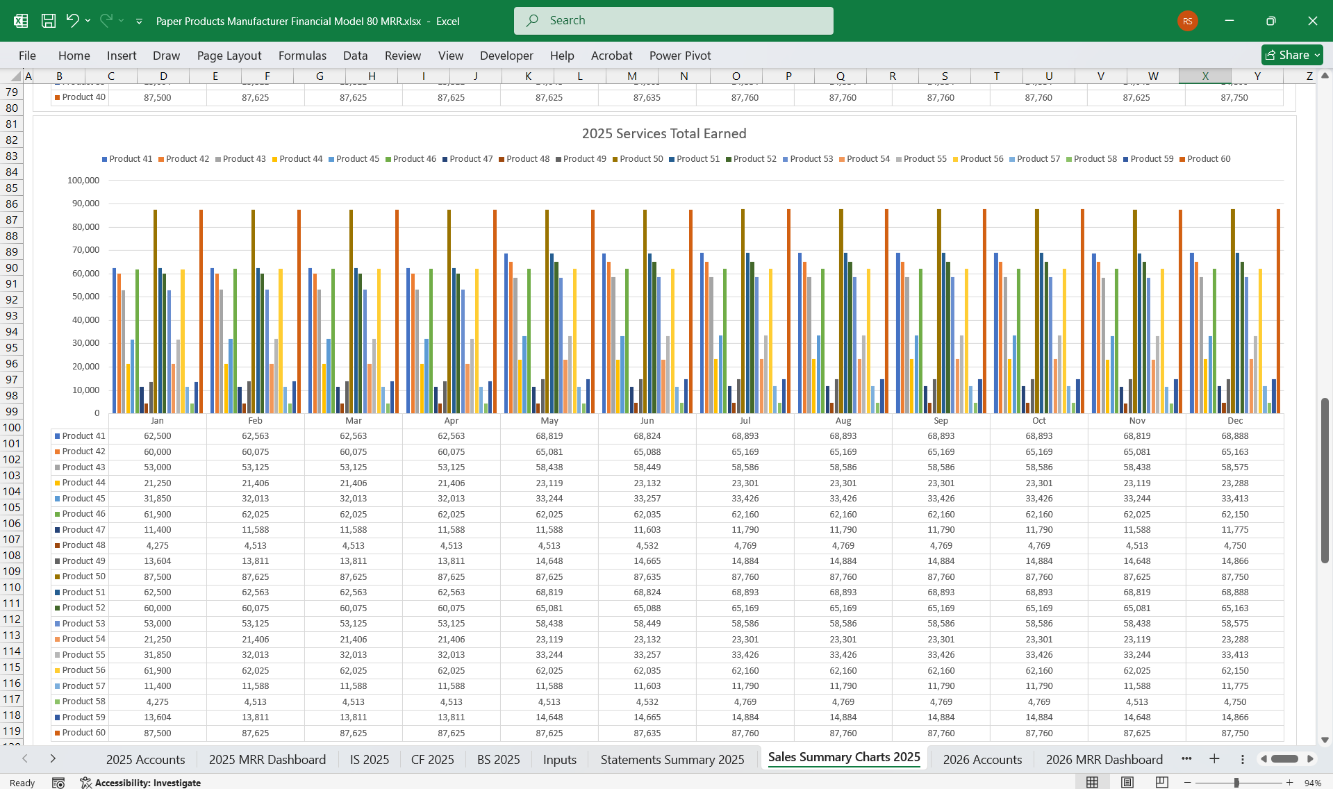Screen dimensions: 1333x789
Task: Click the Excel application icon
Action: point(20,20)
